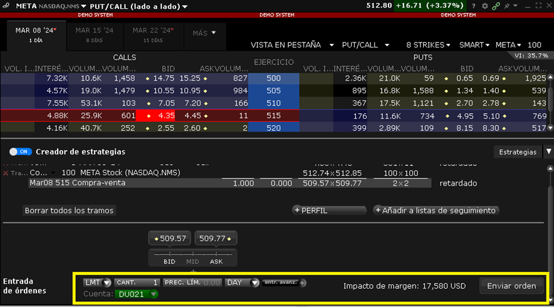Click the plus icon beside entr. avanz.
Viewport: 554px width, 307px height.
coord(303,283)
